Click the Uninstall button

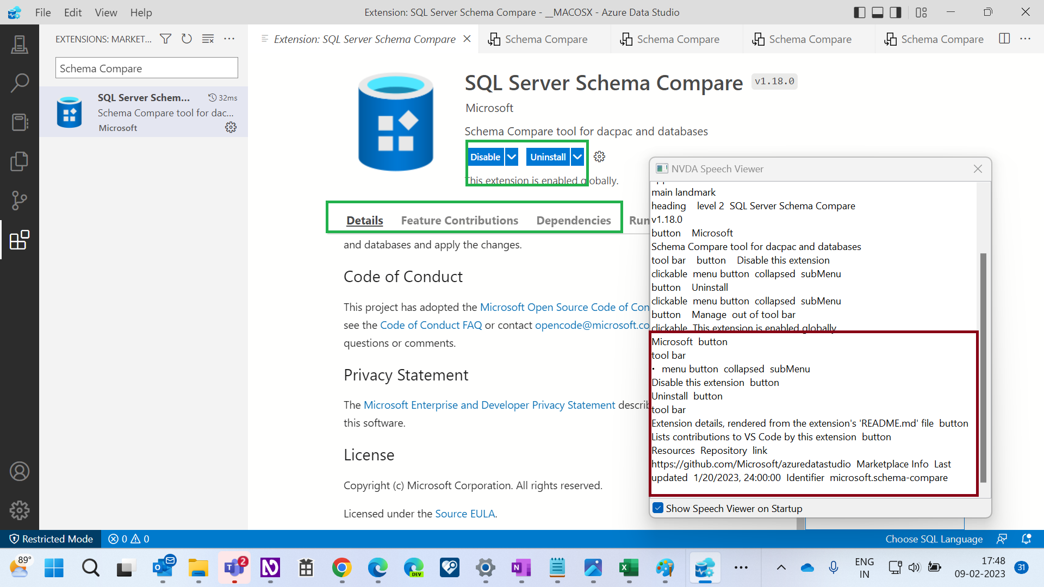pyautogui.click(x=548, y=157)
